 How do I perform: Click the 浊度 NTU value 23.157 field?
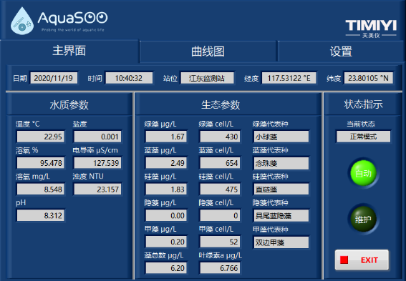click(x=97, y=189)
